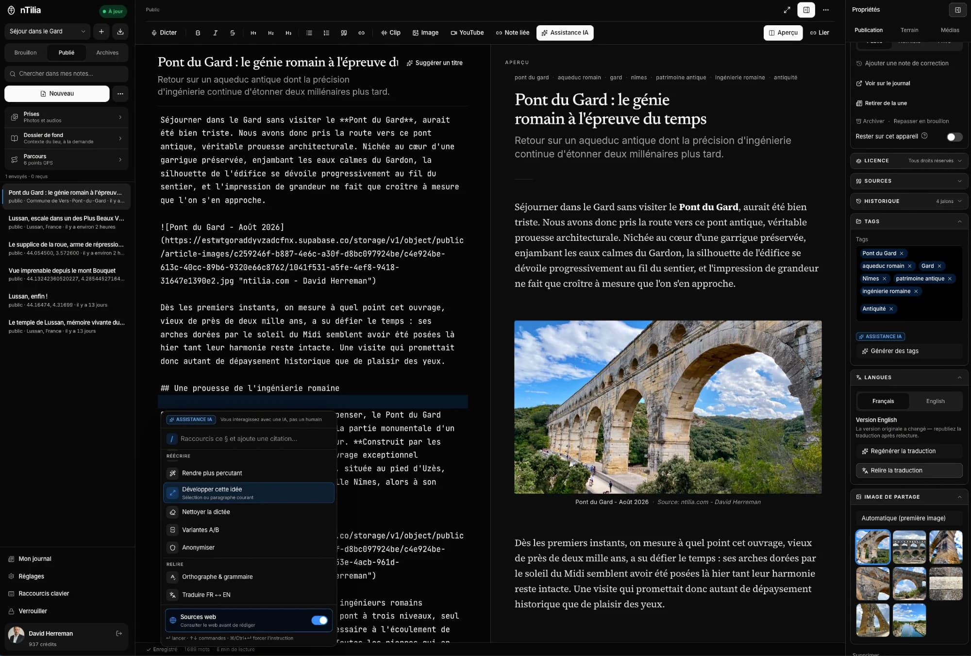Apply italic formatting
Viewport: 971px width, 656px height.
215,33
